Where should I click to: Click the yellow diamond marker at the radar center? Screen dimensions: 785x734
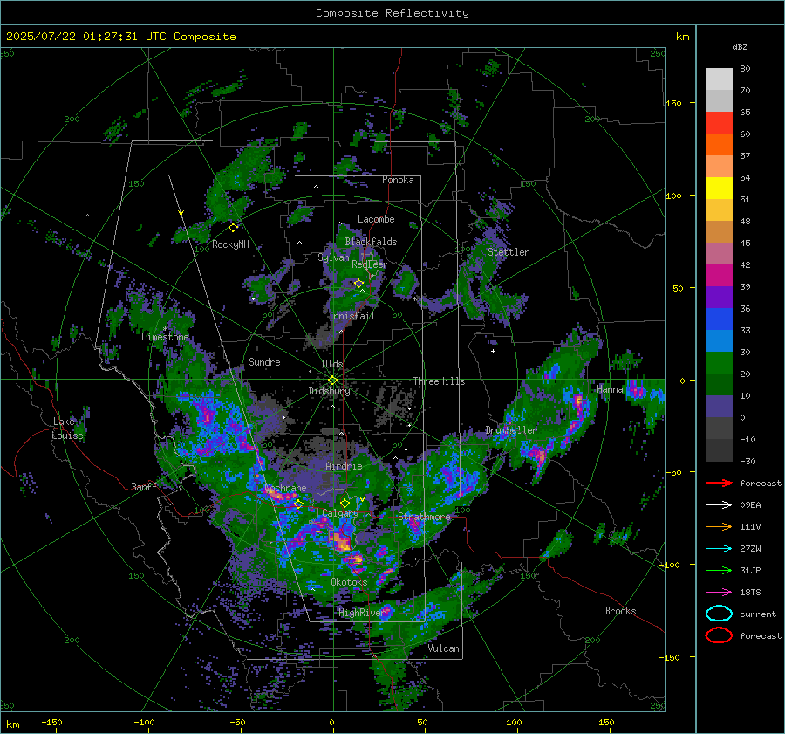[332, 381]
